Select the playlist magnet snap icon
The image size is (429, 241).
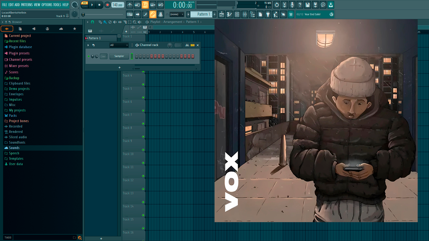92,22
